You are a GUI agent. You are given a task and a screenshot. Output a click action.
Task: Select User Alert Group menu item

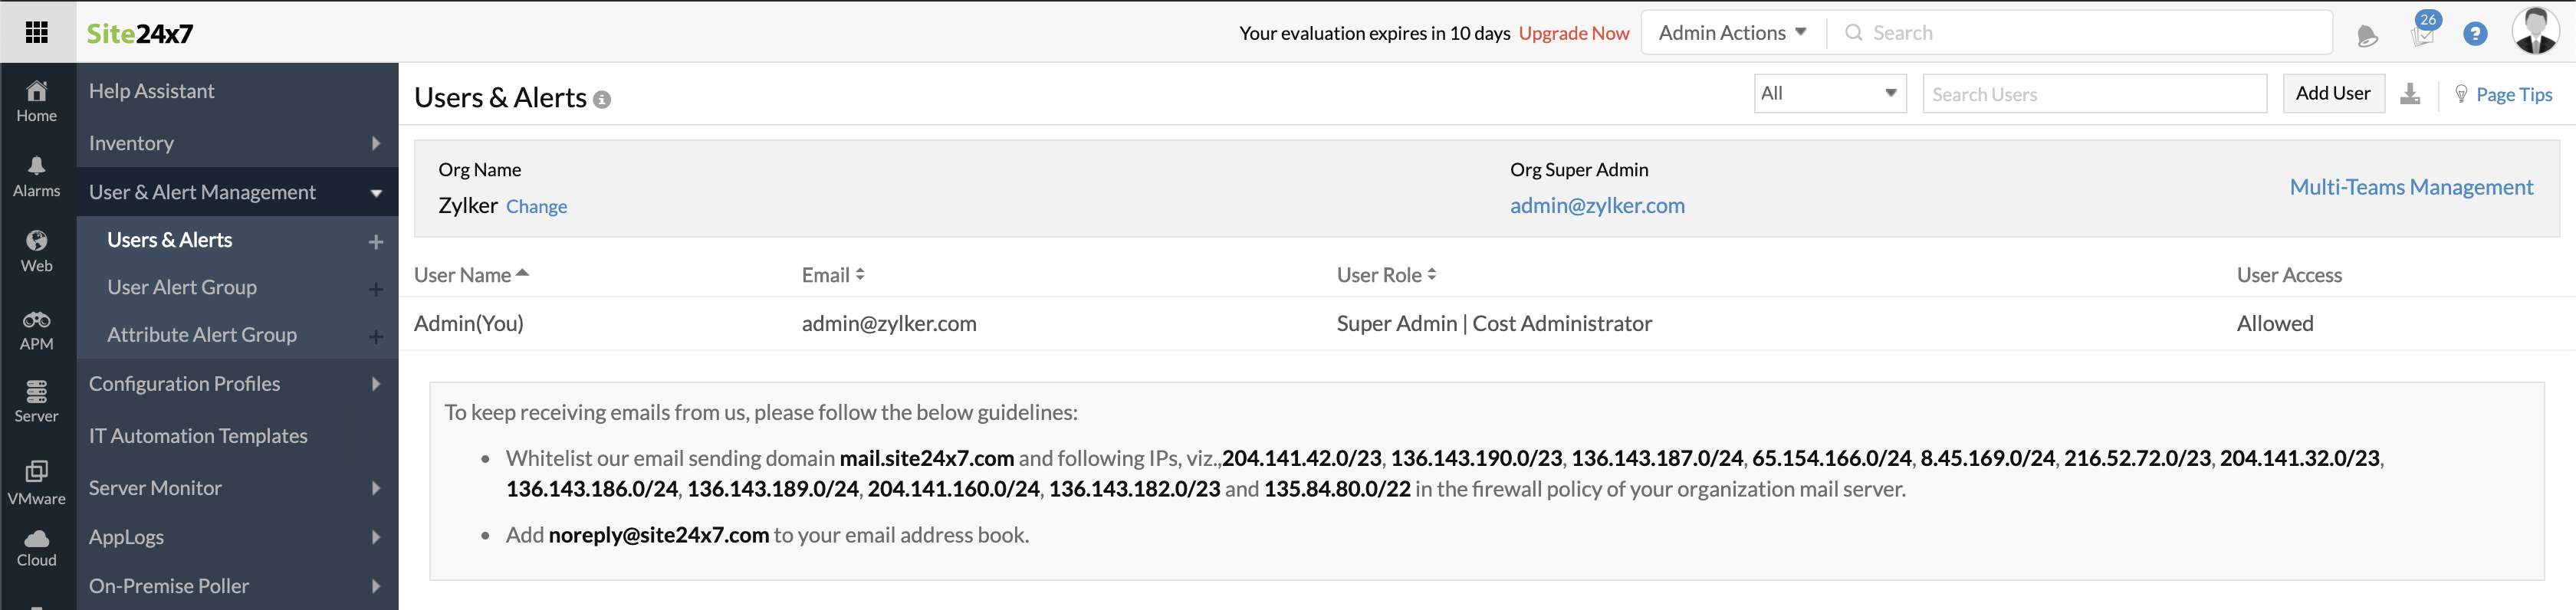(x=182, y=288)
